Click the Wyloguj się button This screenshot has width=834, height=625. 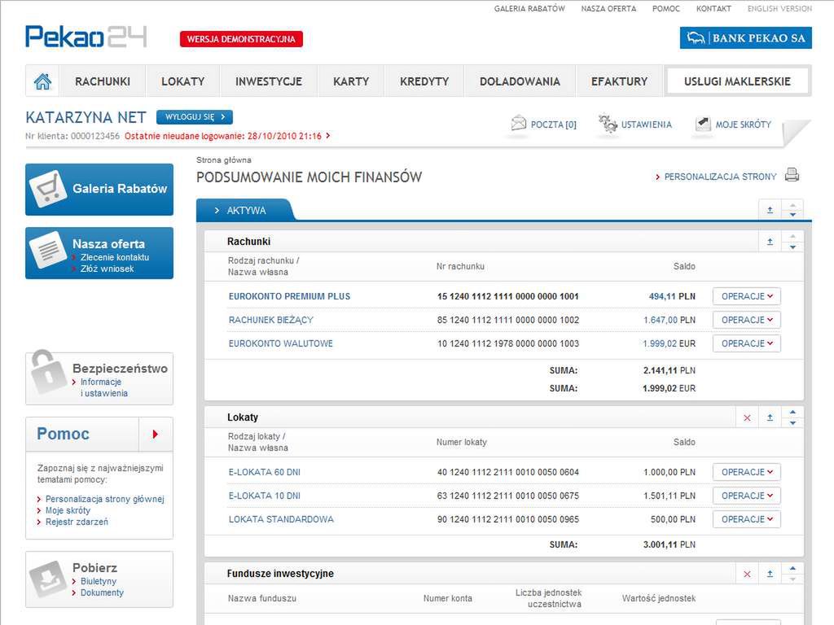[195, 117]
